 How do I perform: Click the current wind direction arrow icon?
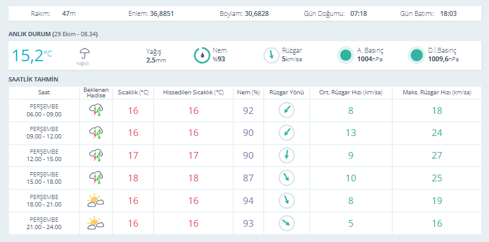271,56
